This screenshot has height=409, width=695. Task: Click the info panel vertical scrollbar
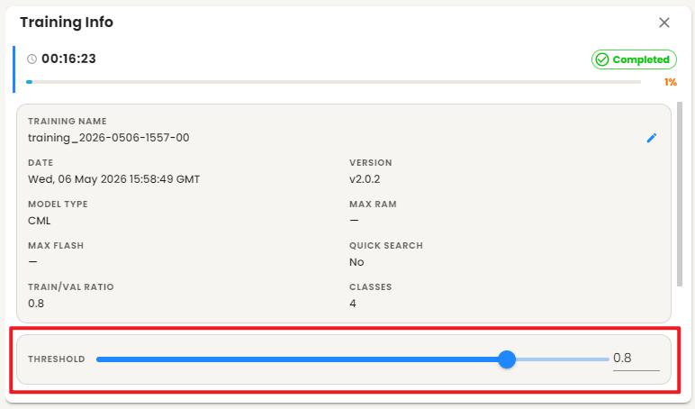[680, 195]
